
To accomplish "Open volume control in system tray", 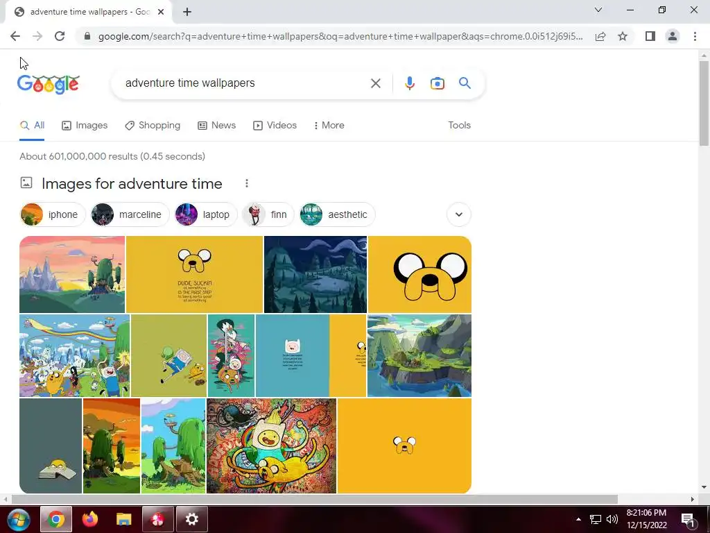I will (x=612, y=519).
